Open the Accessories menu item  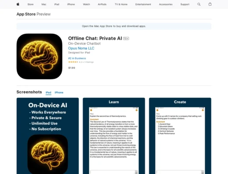tap(166, 4)
